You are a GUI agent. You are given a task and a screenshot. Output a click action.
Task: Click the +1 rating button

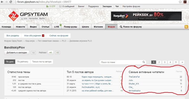(x=50, y=53)
